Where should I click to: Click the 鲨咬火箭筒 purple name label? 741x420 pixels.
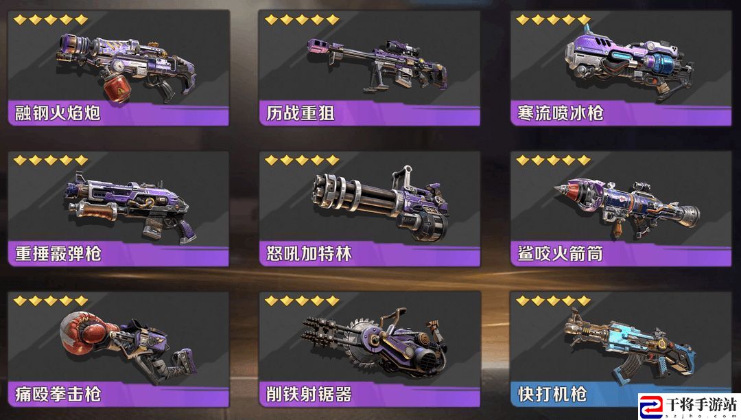click(621, 254)
